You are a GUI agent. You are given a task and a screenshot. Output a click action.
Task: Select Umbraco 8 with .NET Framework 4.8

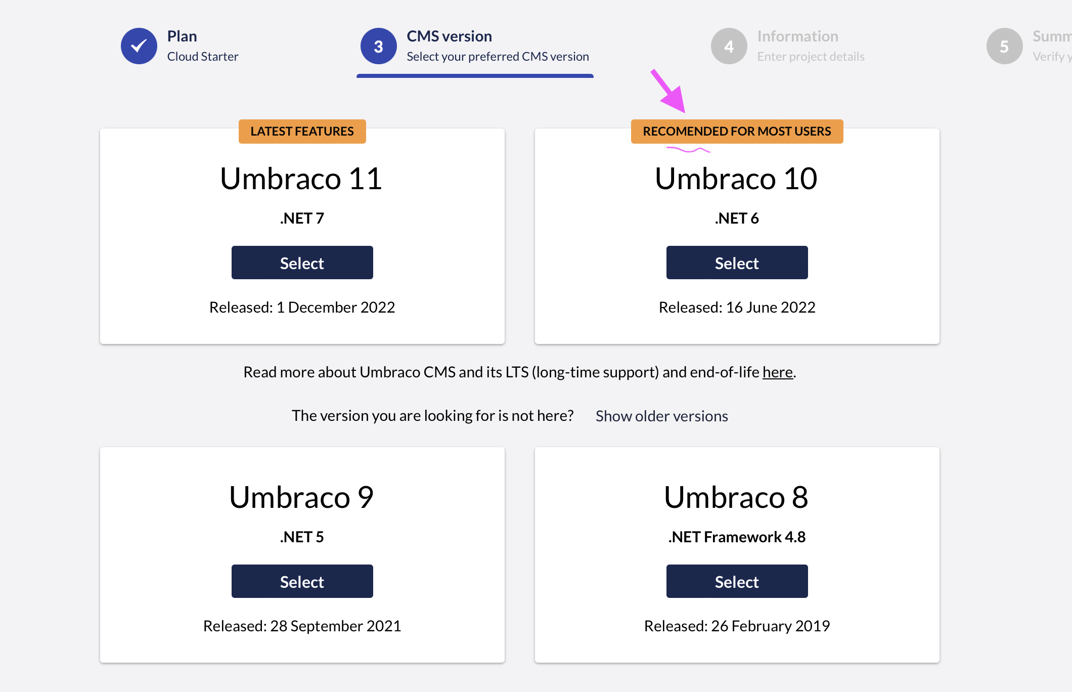click(x=737, y=581)
